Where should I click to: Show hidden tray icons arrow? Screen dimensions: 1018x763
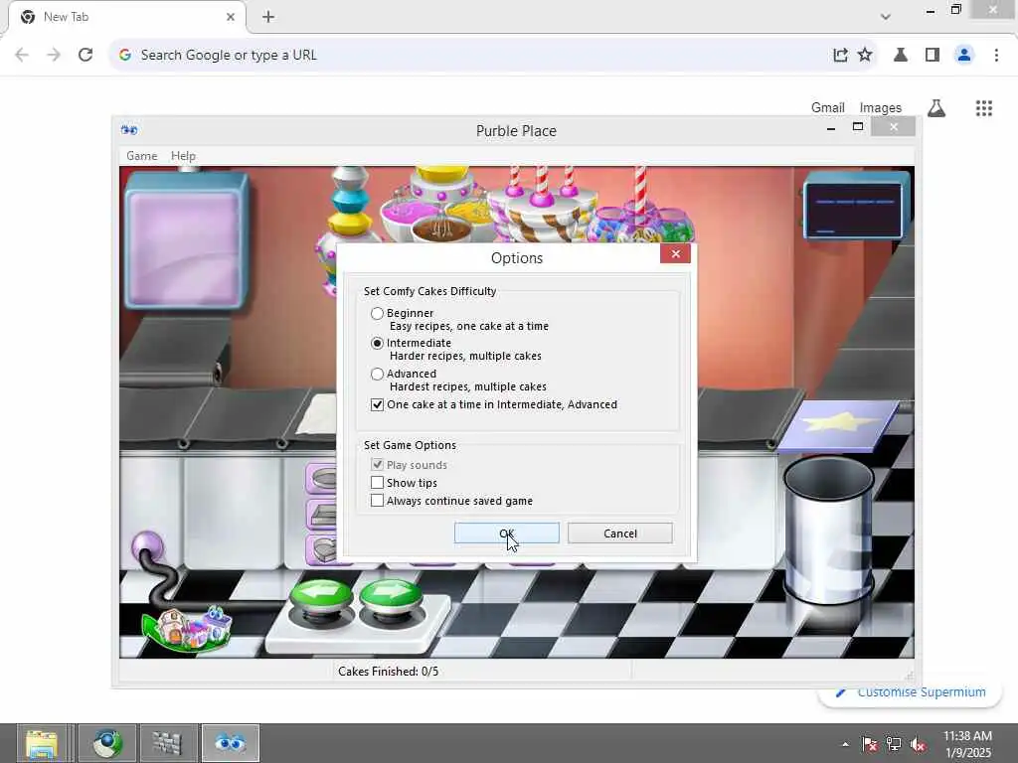(845, 744)
